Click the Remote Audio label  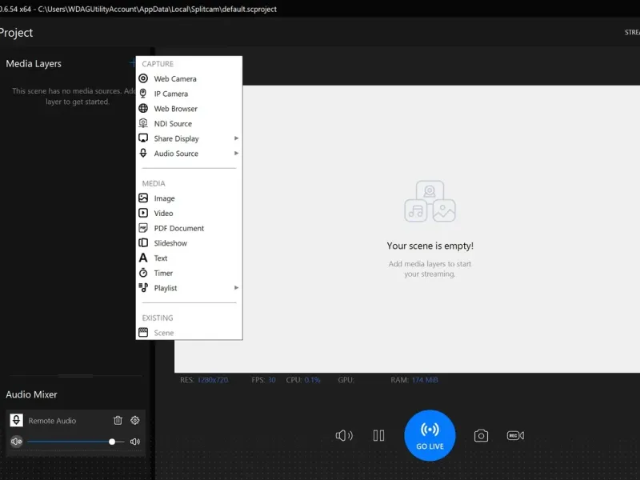click(x=52, y=421)
